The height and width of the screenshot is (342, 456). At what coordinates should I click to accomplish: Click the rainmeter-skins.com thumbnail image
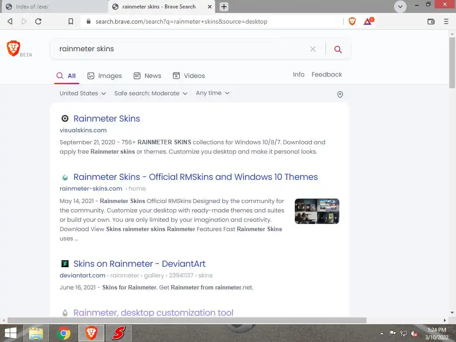(317, 211)
